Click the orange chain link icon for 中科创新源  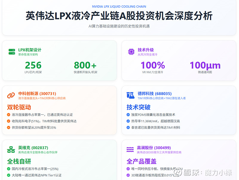click(11, 95)
